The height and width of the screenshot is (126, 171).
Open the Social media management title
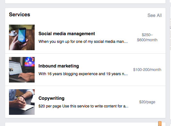[67, 34]
